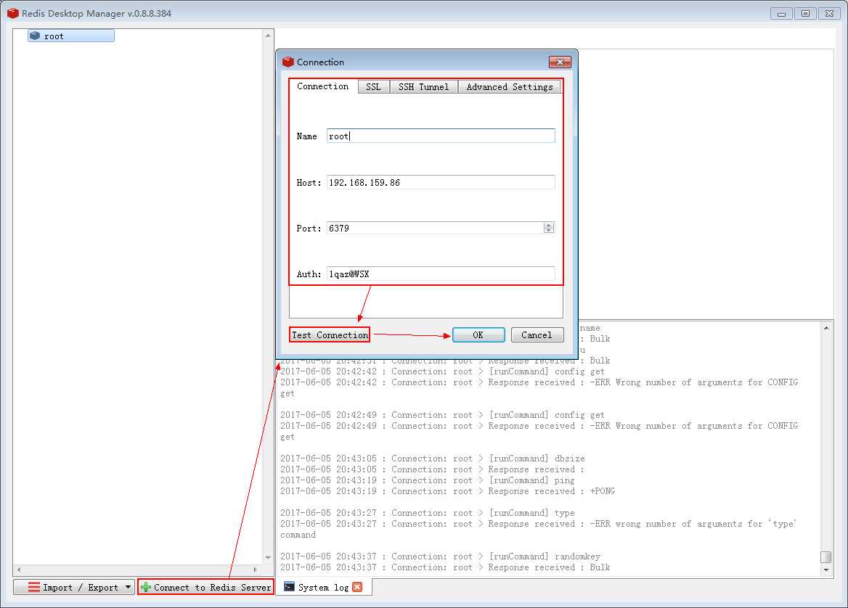This screenshot has width=848, height=608.
Task: Click the Auth password field
Action: pyautogui.click(x=441, y=274)
